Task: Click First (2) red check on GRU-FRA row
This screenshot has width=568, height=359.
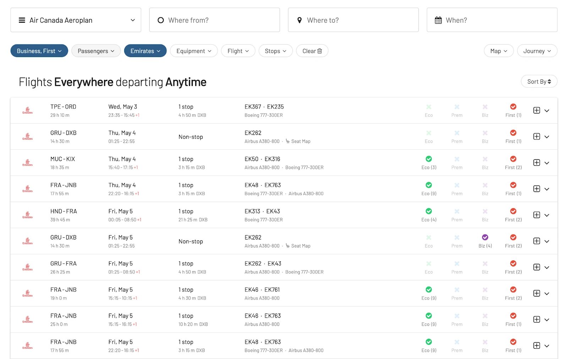Action: click(513, 263)
